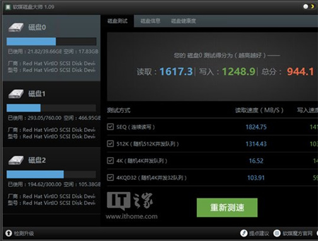Click the 检测升级 link text
The width and height of the screenshot is (318, 241).
click(24, 233)
